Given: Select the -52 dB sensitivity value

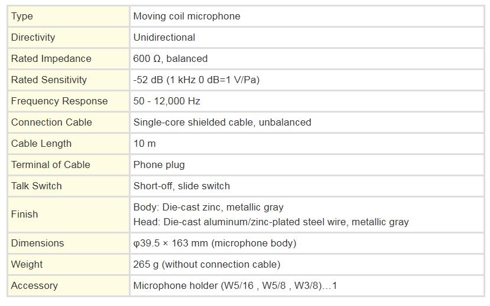Looking at the screenshot, I should click(196, 80).
